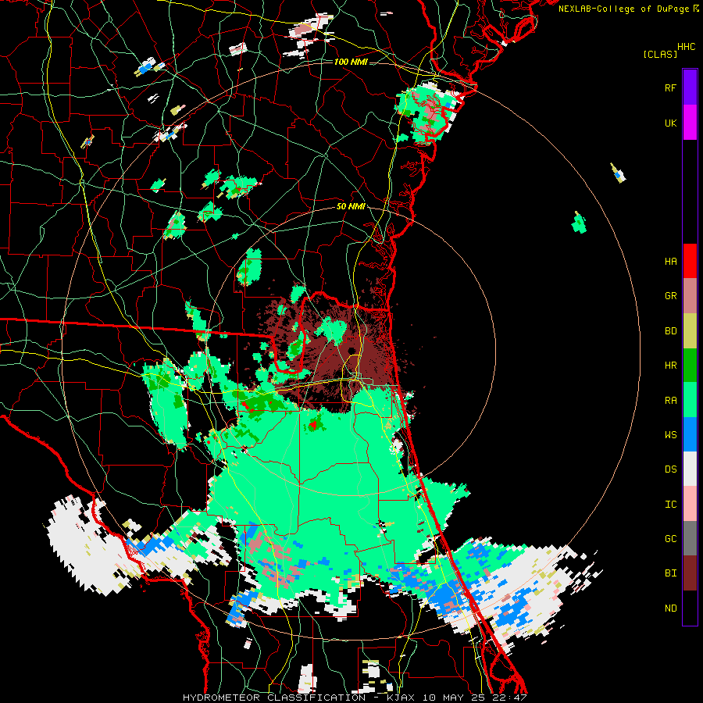This screenshot has width=703, height=703.
Task: Click the HA legend label
Action: [670, 261]
